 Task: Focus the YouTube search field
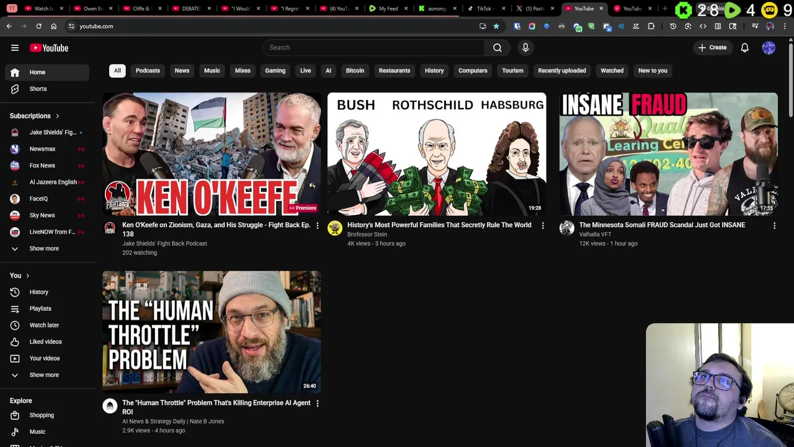tap(373, 48)
